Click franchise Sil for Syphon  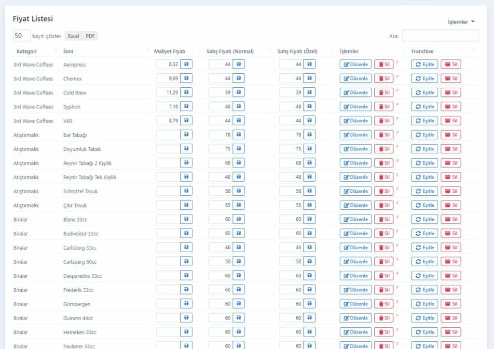click(x=451, y=107)
